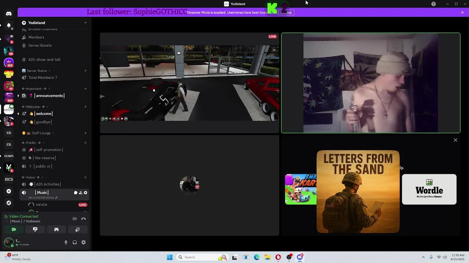The height and width of the screenshot is (263, 469).
Task: Open Discover servers compass icon
Action: tap(9, 203)
